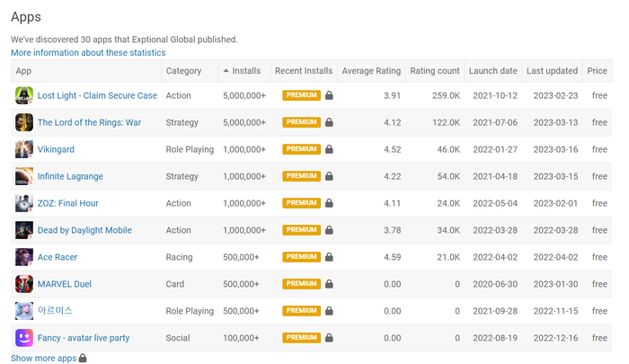Sort table by Price column header

point(597,71)
